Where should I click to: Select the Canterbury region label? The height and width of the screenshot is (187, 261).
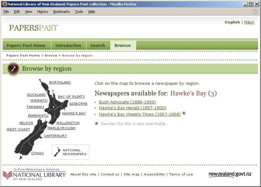pos(55,136)
